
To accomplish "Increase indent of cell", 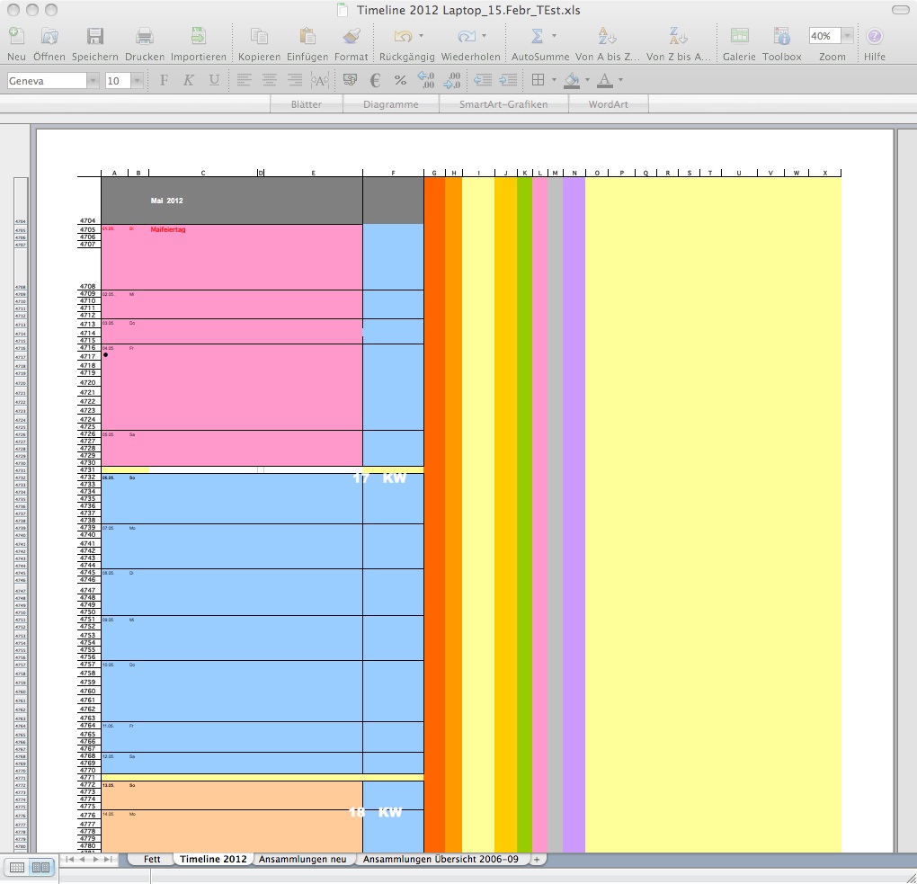I will point(508,80).
